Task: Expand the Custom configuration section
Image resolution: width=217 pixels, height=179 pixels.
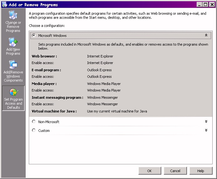Action: pyautogui.click(x=206, y=130)
